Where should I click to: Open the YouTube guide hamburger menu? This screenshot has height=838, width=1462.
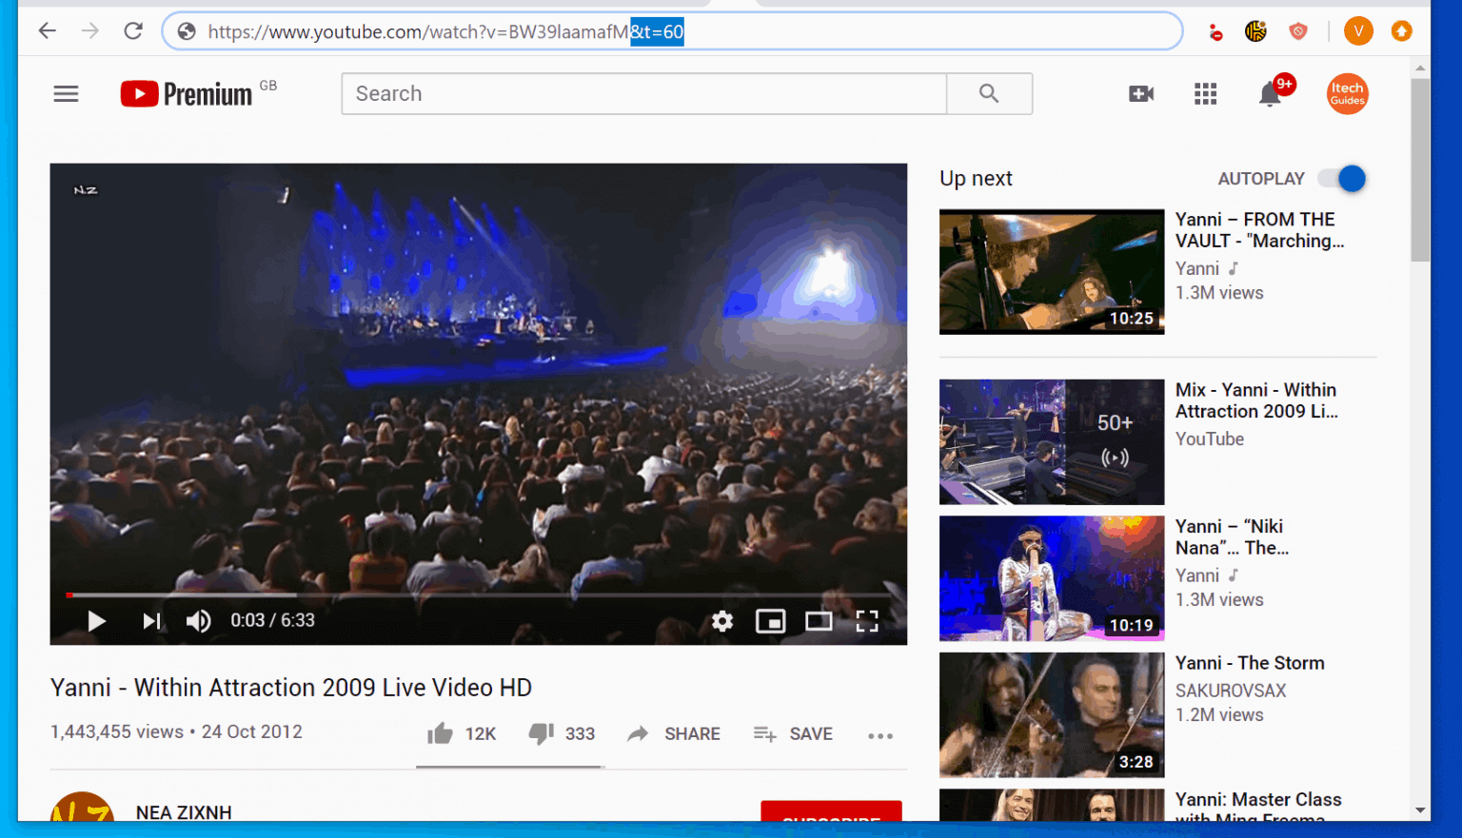click(x=66, y=93)
